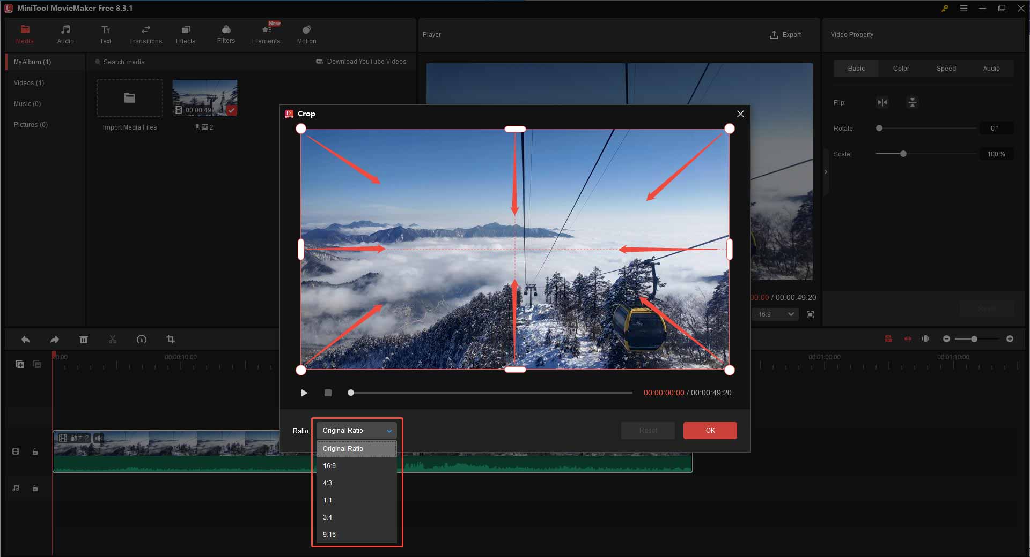Mute the 動画2 clip audio

pyautogui.click(x=98, y=438)
